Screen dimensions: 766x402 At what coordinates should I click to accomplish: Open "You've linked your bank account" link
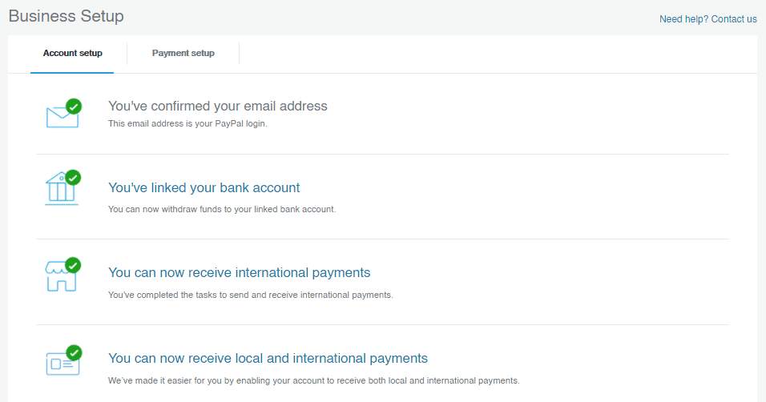pos(204,187)
